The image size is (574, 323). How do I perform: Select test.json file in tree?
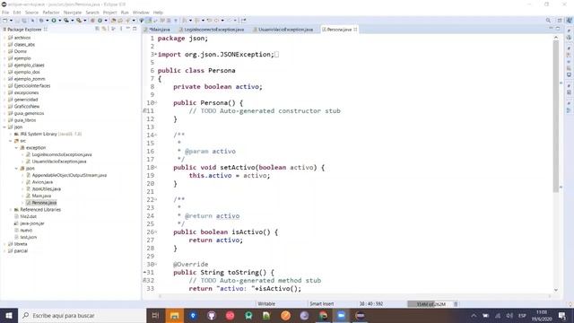click(x=28, y=237)
